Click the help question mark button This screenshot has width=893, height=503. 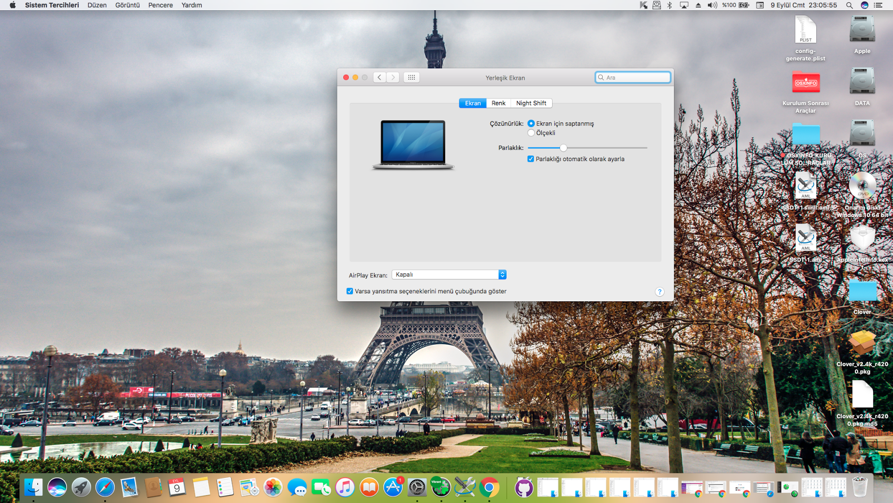pos(659,292)
